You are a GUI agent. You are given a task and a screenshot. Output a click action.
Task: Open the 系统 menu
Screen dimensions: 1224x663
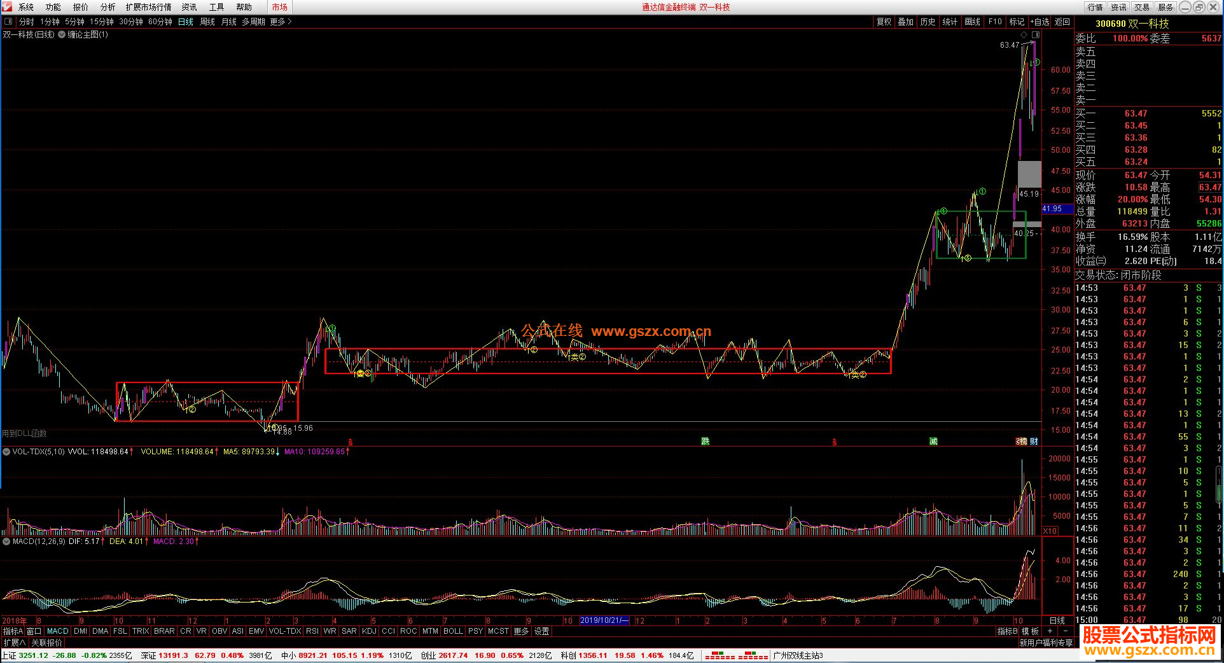26,7
